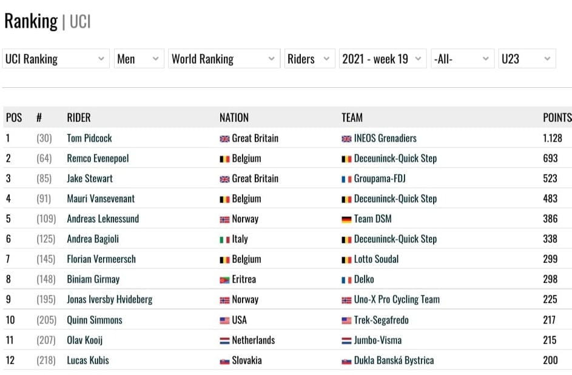Open Remco Evenepoel rider link
Viewport: 572px width, 375px height.
[98, 159]
